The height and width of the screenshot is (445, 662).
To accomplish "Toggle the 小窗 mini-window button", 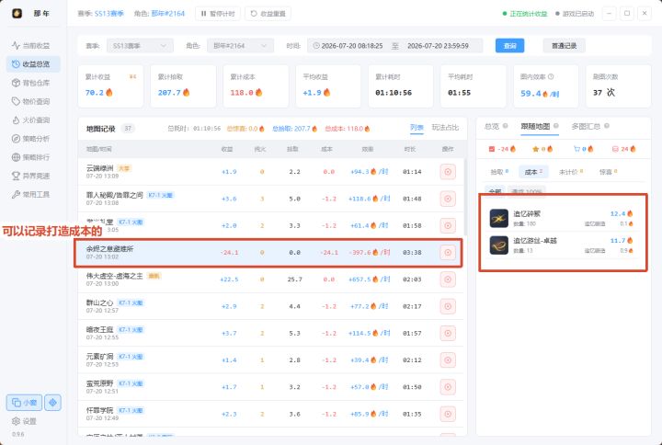I will (x=24, y=403).
